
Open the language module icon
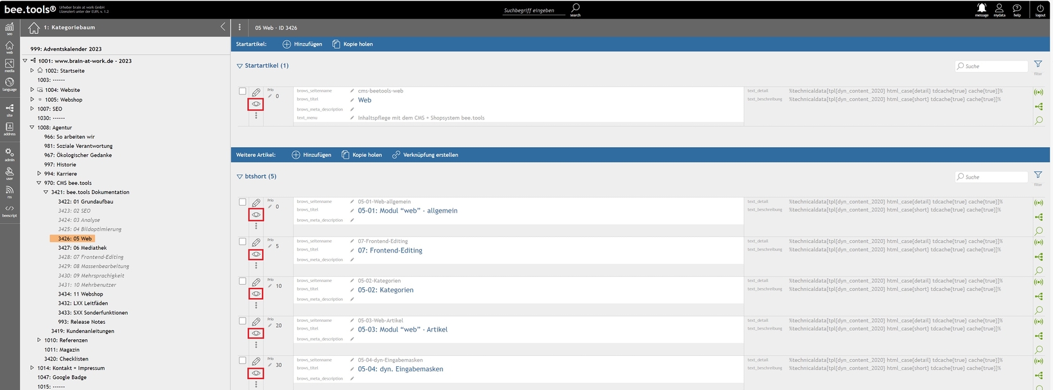[10, 84]
